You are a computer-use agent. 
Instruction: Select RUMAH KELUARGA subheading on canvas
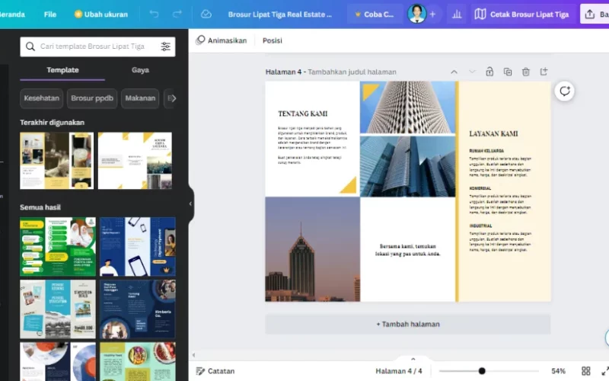point(486,151)
